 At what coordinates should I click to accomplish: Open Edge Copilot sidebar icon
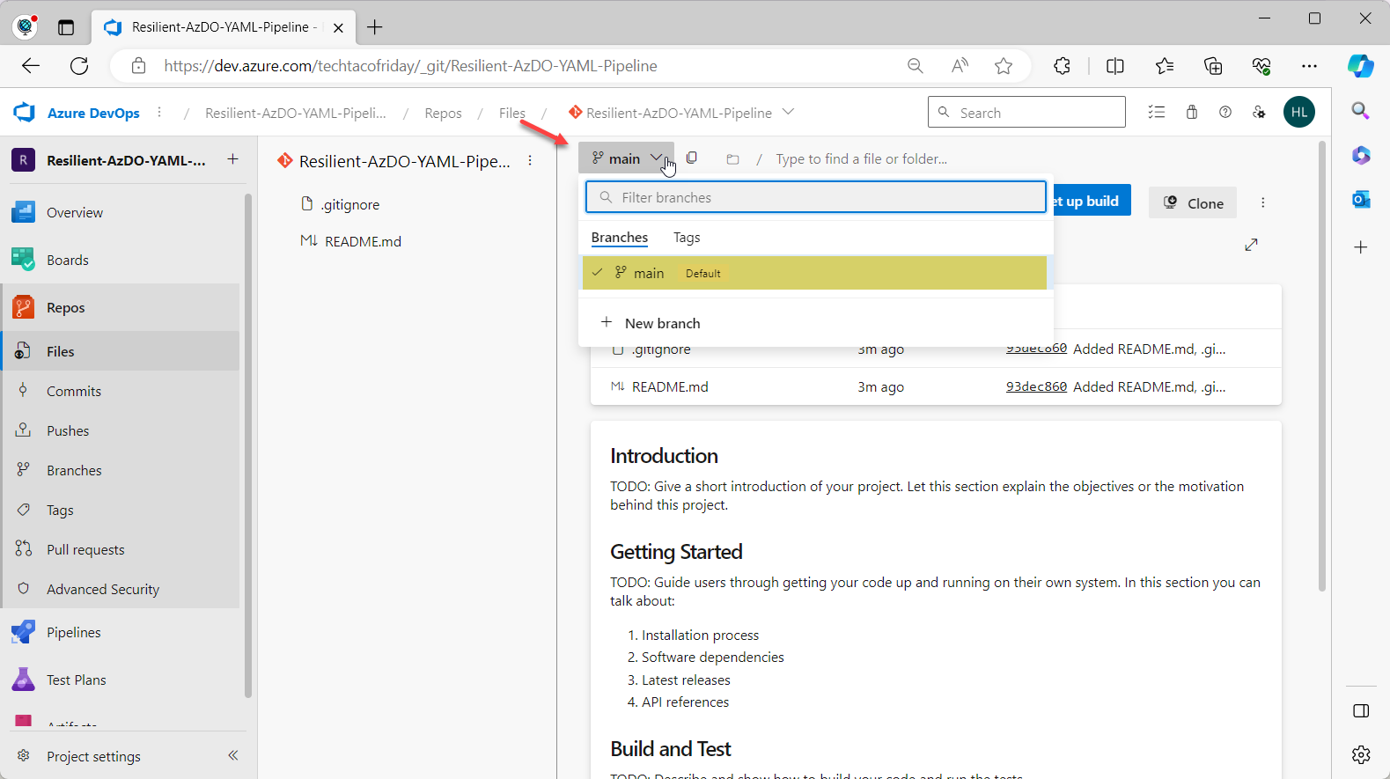point(1361,66)
